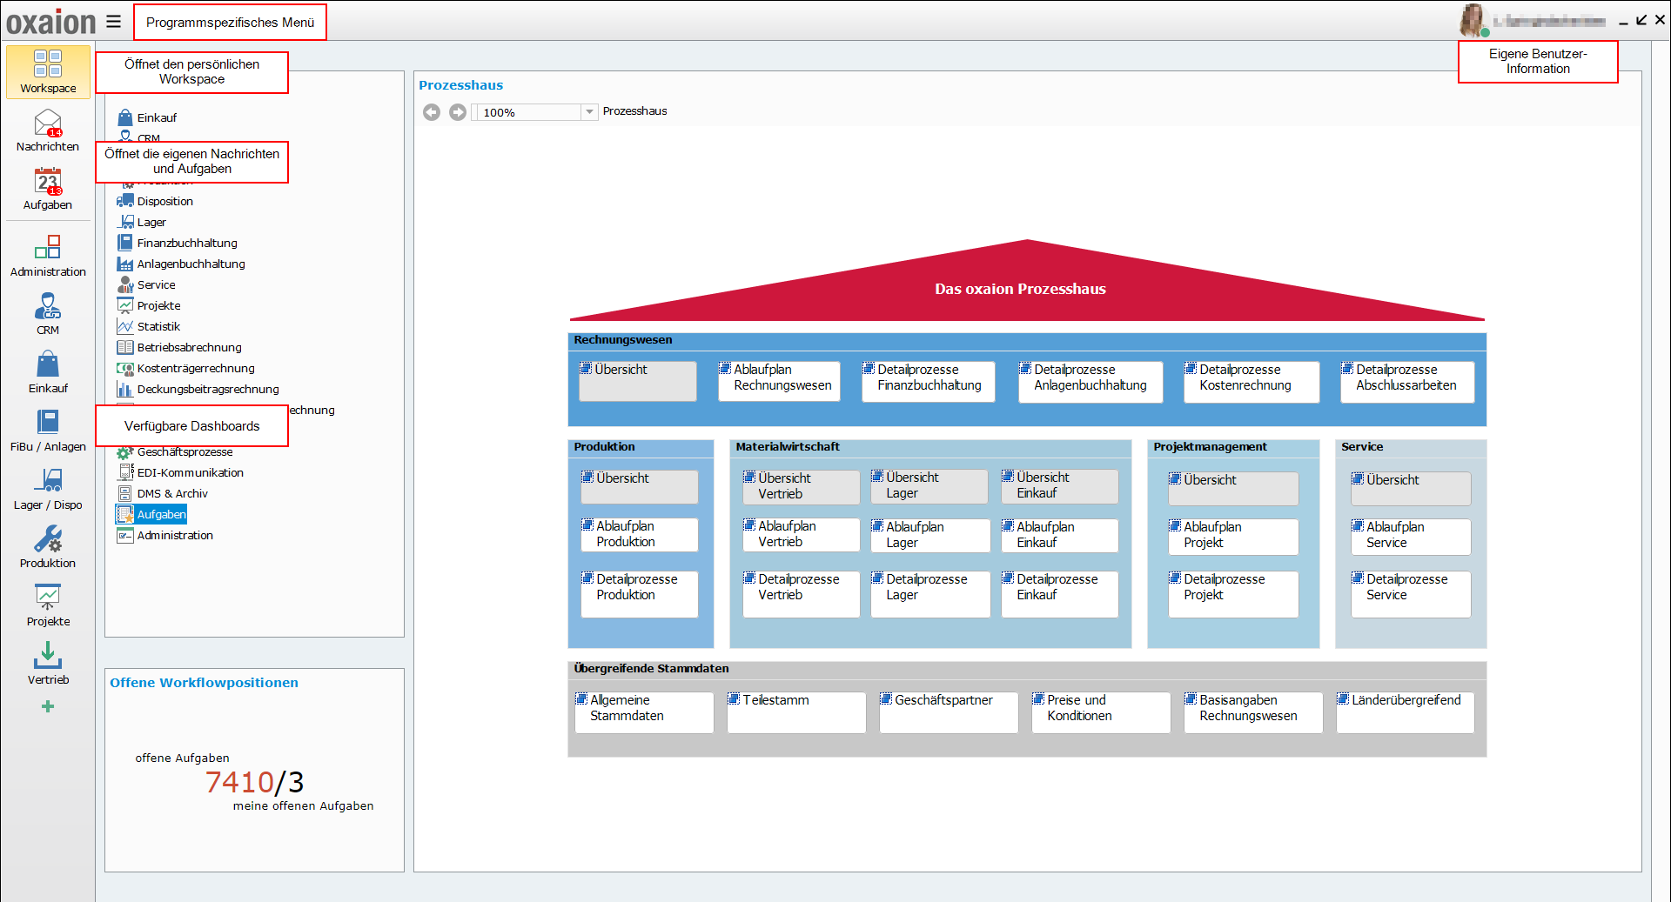Open Detailprozesse Einkauf box
The image size is (1671, 902).
(x=1060, y=594)
